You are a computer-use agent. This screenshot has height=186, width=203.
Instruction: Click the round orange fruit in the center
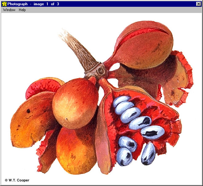click(x=75, y=99)
